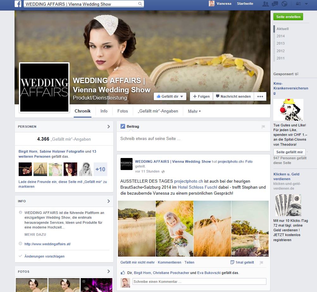Click the friend requests icon
Screen dimensions: 317x292
266,4
